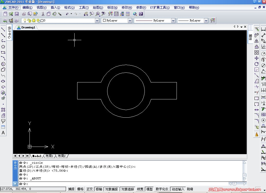
Task: Toggle 极轴 polar tracking in status bar
Action: coord(99,189)
